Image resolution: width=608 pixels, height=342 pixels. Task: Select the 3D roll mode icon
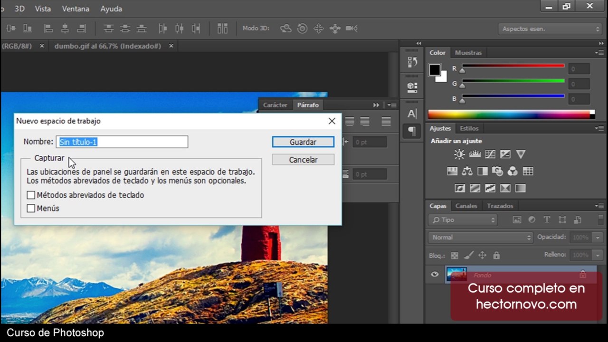pyautogui.click(x=302, y=28)
